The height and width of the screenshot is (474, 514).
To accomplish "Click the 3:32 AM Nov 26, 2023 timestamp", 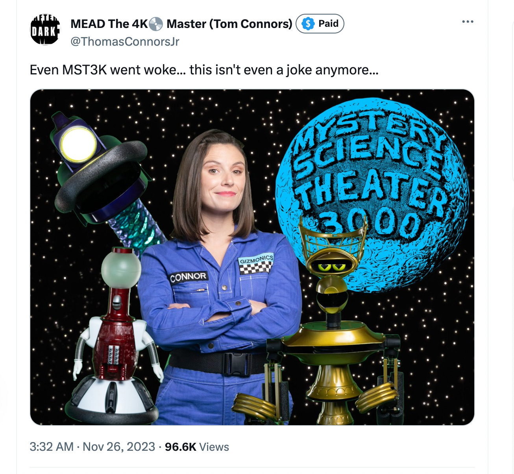I will (x=92, y=447).
